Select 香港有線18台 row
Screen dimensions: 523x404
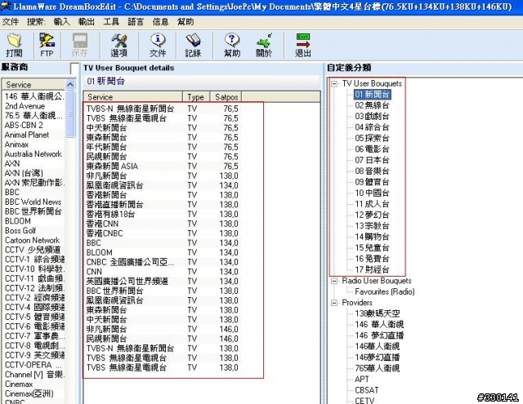[x=162, y=214]
